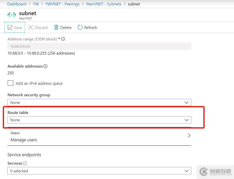Click the subnet page title
This screenshot has height=179, width=234.
(28, 13)
